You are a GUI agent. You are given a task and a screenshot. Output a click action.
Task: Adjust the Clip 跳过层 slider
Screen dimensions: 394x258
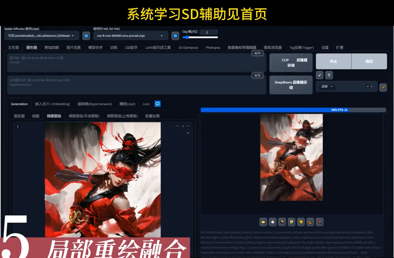[200, 37]
